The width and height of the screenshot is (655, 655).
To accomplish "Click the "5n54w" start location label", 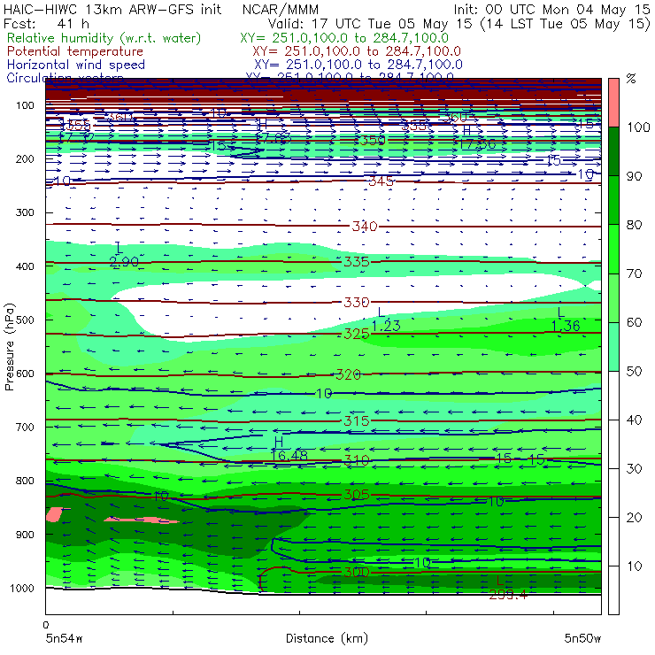I will 64,638.
